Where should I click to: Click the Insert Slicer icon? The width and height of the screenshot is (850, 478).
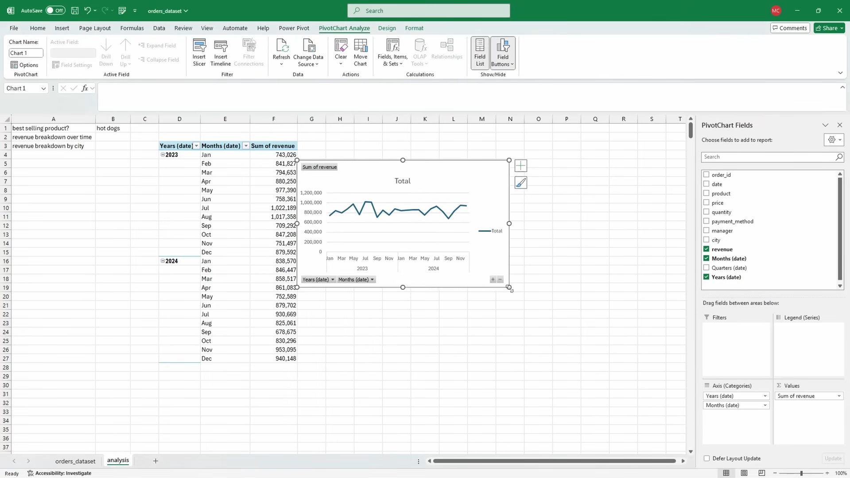tap(199, 52)
